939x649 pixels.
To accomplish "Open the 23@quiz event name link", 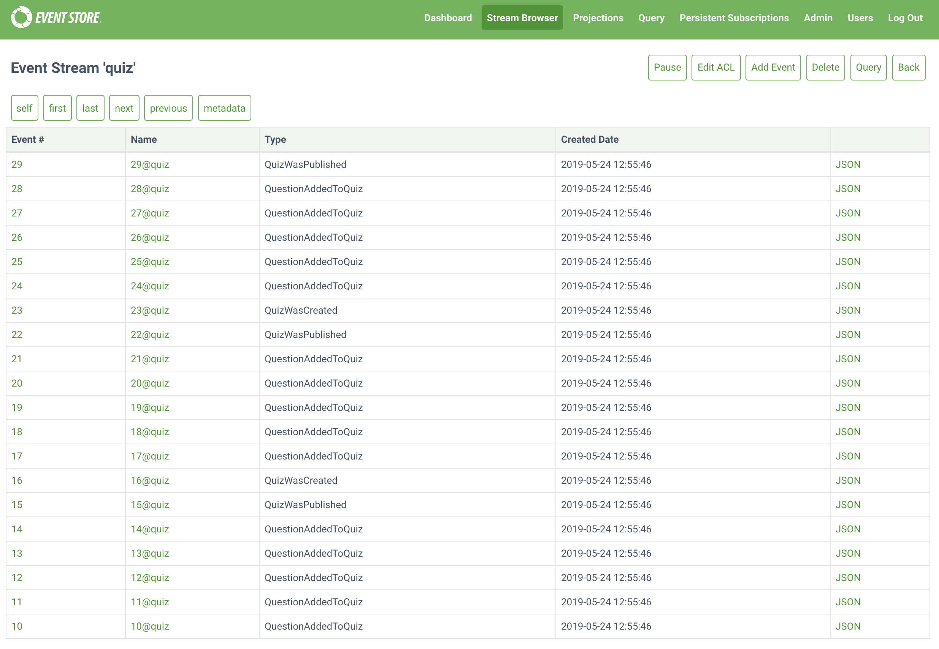I will pyautogui.click(x=149, y=310).
